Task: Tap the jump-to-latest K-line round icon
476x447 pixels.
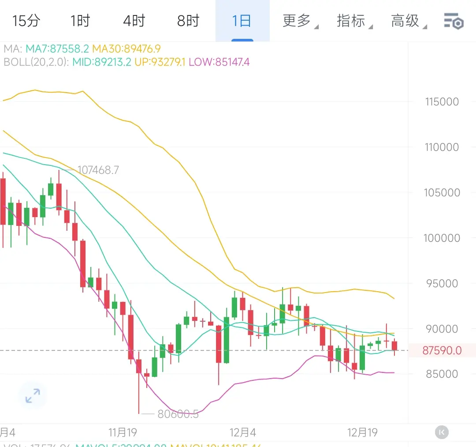Action: click(x=442, y=432)
